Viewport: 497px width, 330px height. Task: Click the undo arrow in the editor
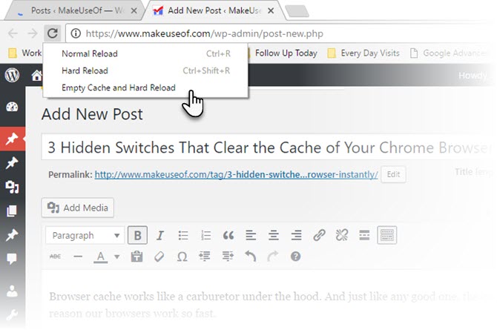[251, 257]
